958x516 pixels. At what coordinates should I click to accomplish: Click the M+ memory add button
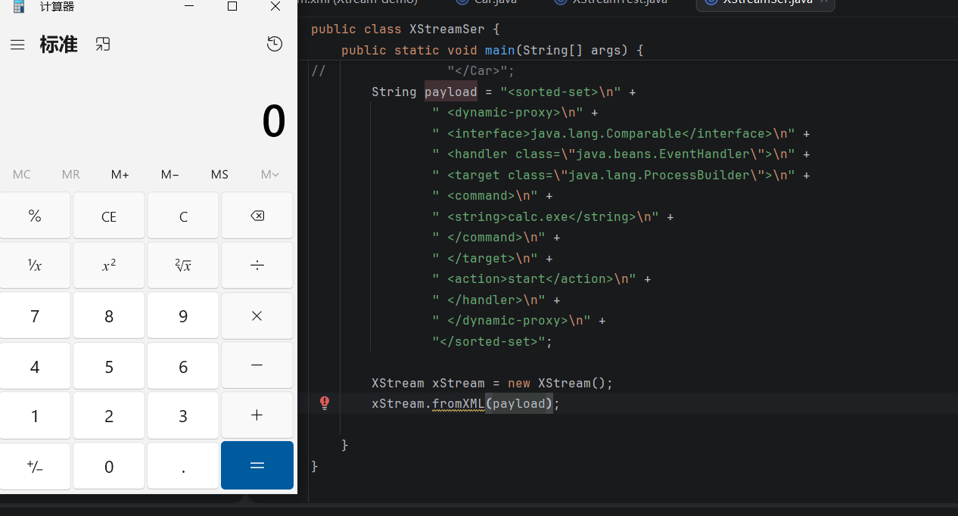[120, 174]
